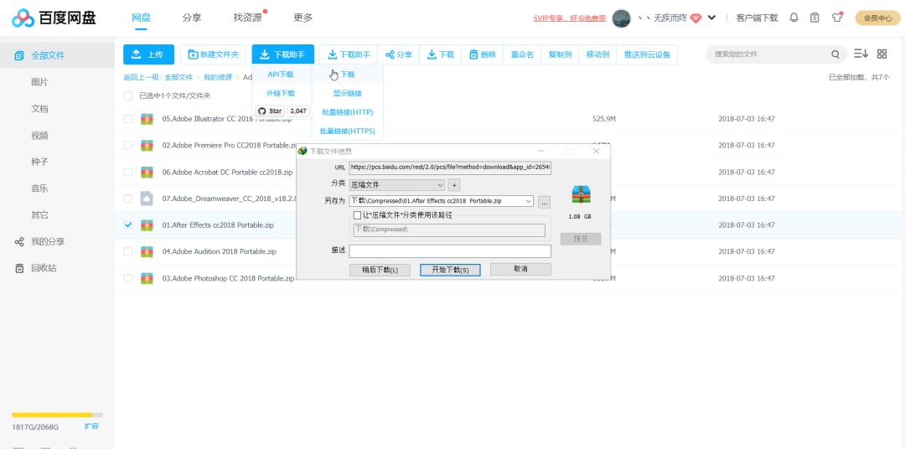Viewport: 905px width, 449px height.
Task: Switch to grid view icon
Action: (x=882, y=54)
